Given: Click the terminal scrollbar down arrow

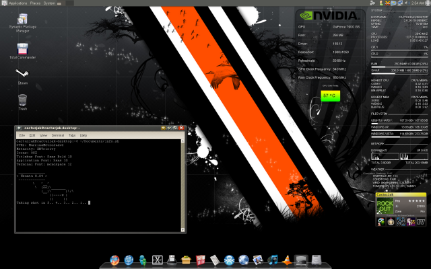Looking at the screenshot, I should [x=183, y=230].
